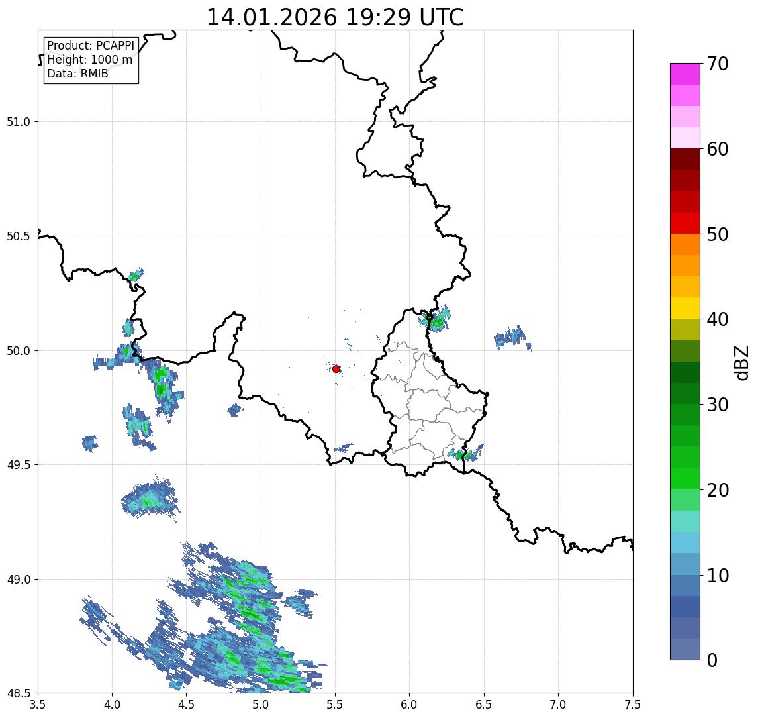Click the latitude axis label '49.5'
This screenshot has width=758, height=718.
[19, 465]
